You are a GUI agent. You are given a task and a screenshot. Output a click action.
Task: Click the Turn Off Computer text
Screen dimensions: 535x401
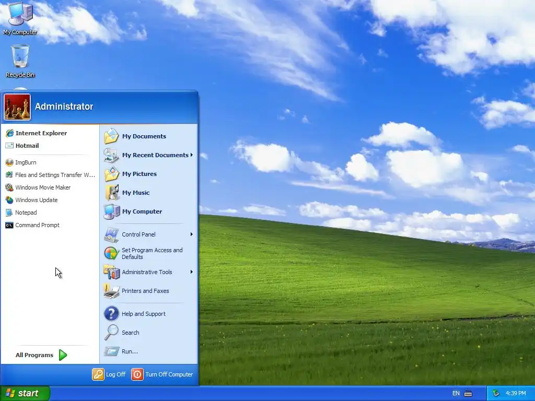pos(169,374)
